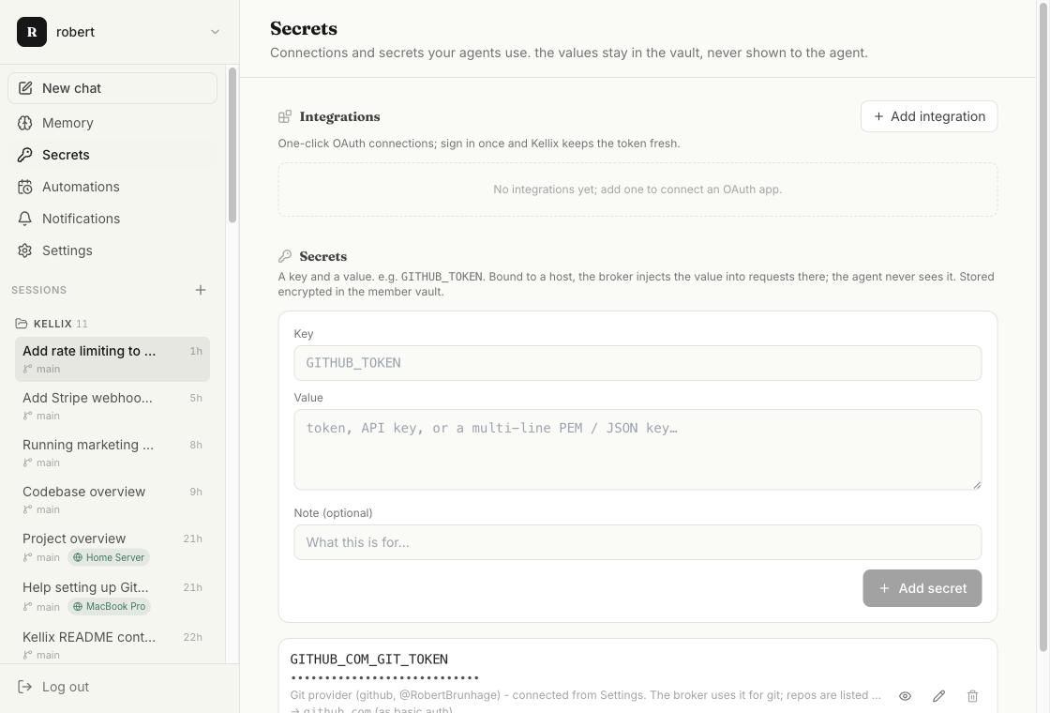Delete GITHUB_COM_GIT_TOKEN with the trash icon
1050x713 pixels.
click(972, 696)
